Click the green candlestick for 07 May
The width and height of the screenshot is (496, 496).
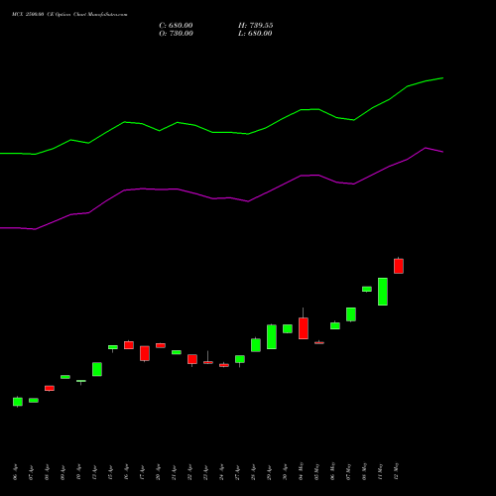point(351,314)
